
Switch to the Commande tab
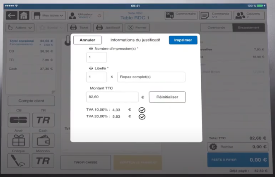216,28
